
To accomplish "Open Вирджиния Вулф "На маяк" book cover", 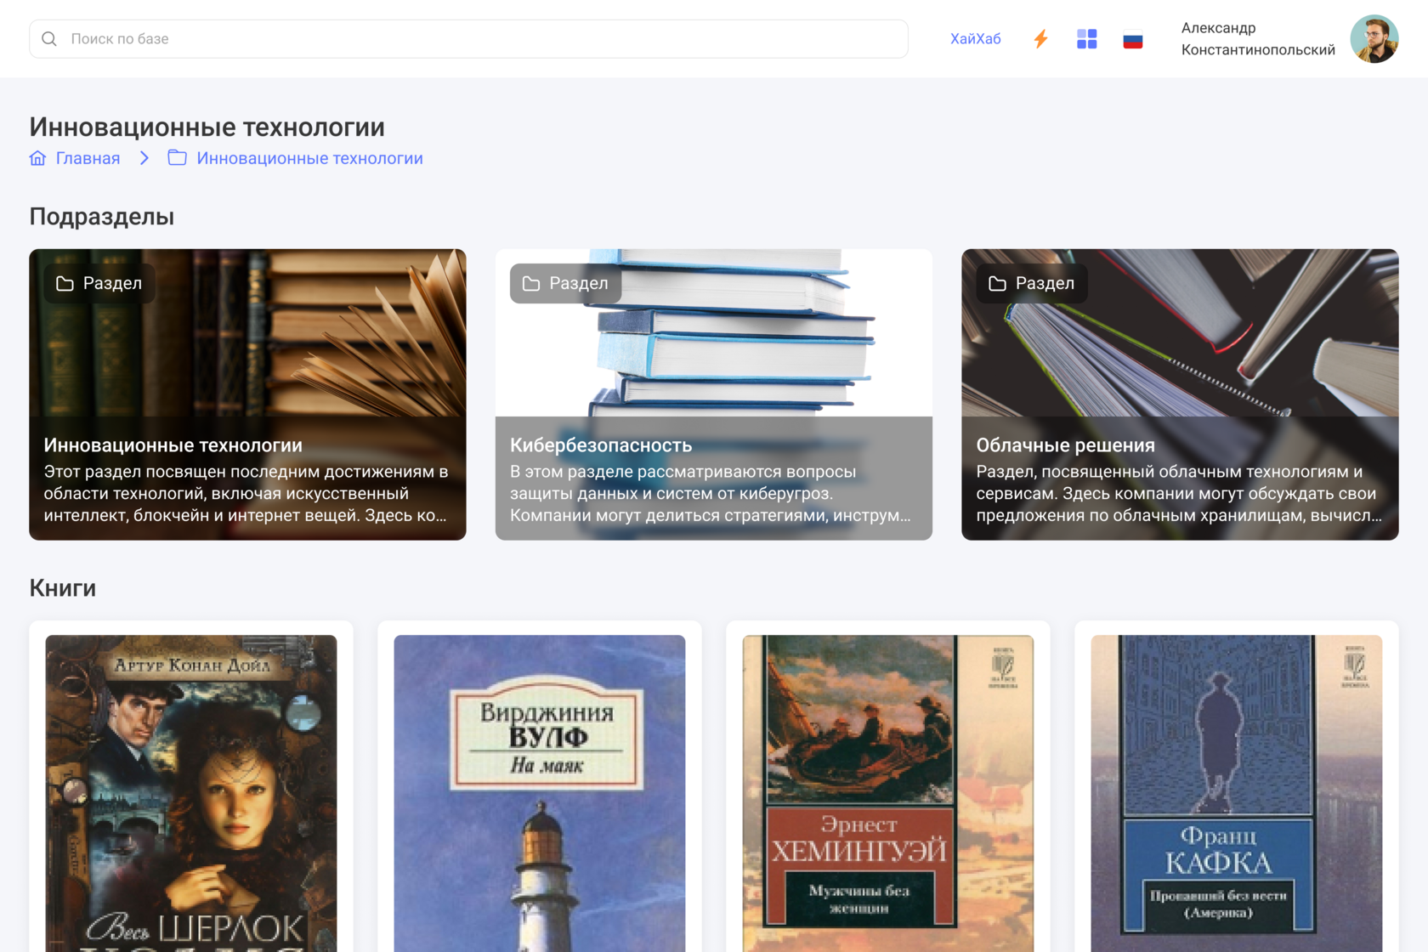I will click(x=540, y=793).
